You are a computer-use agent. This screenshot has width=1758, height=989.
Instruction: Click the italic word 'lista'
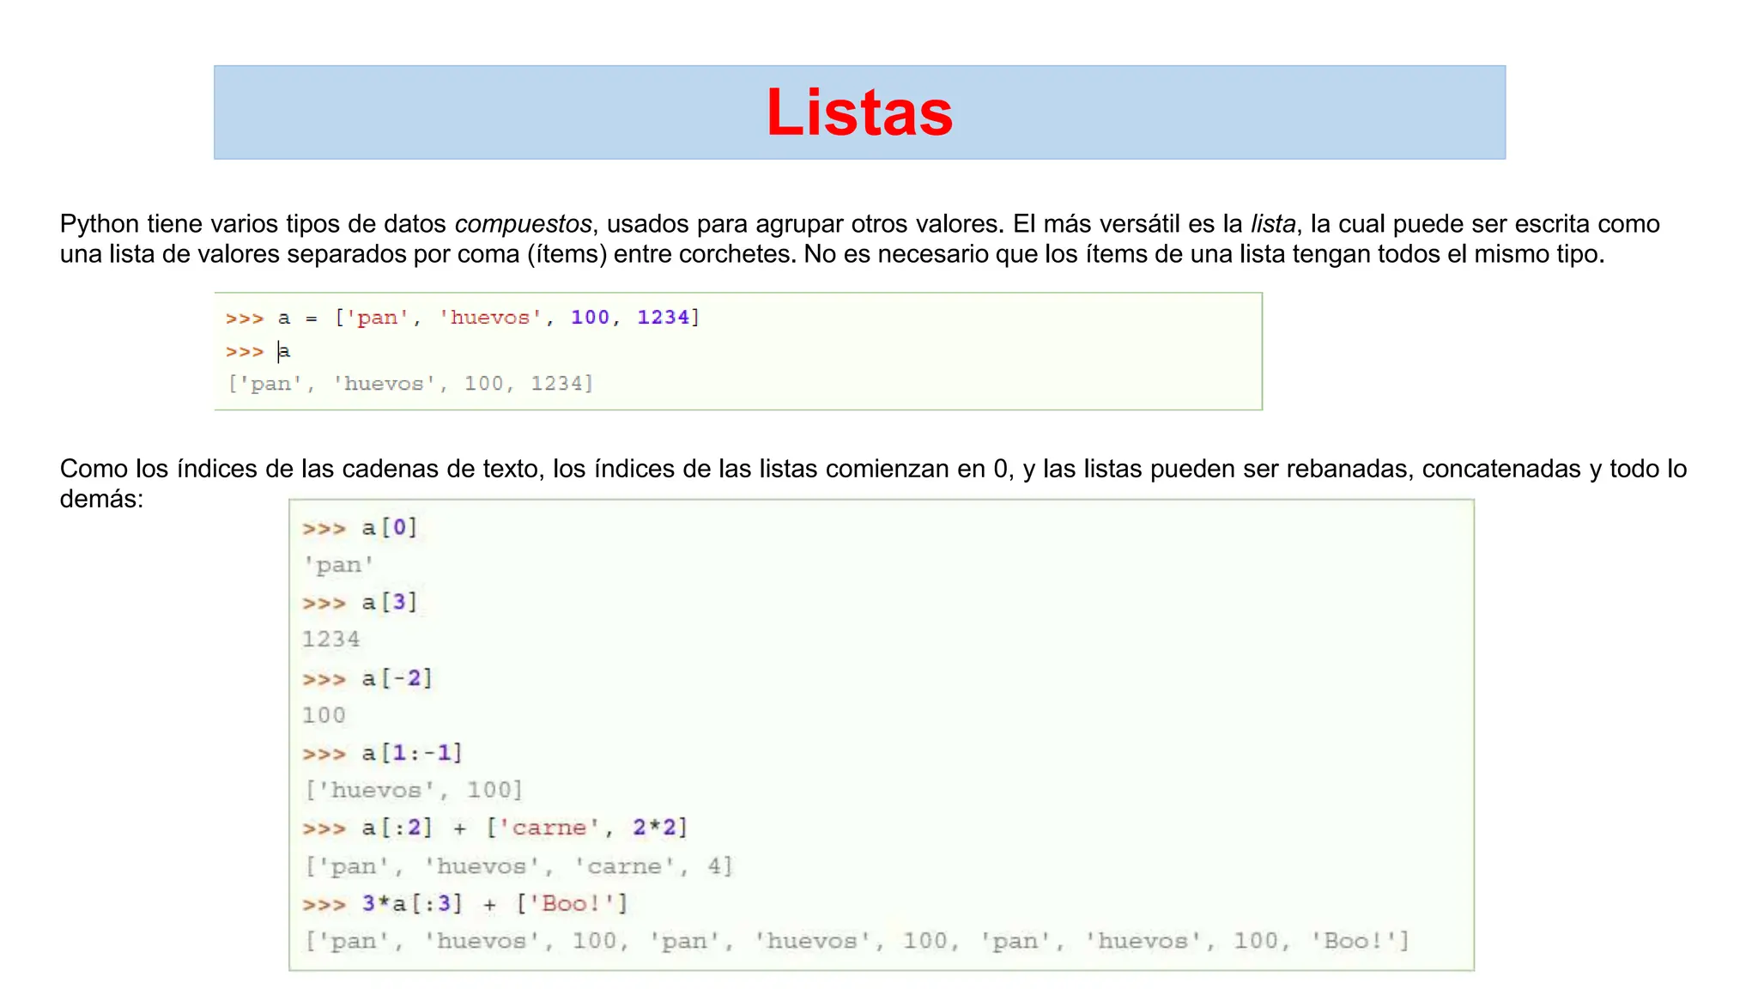(x=1273, y=224)
